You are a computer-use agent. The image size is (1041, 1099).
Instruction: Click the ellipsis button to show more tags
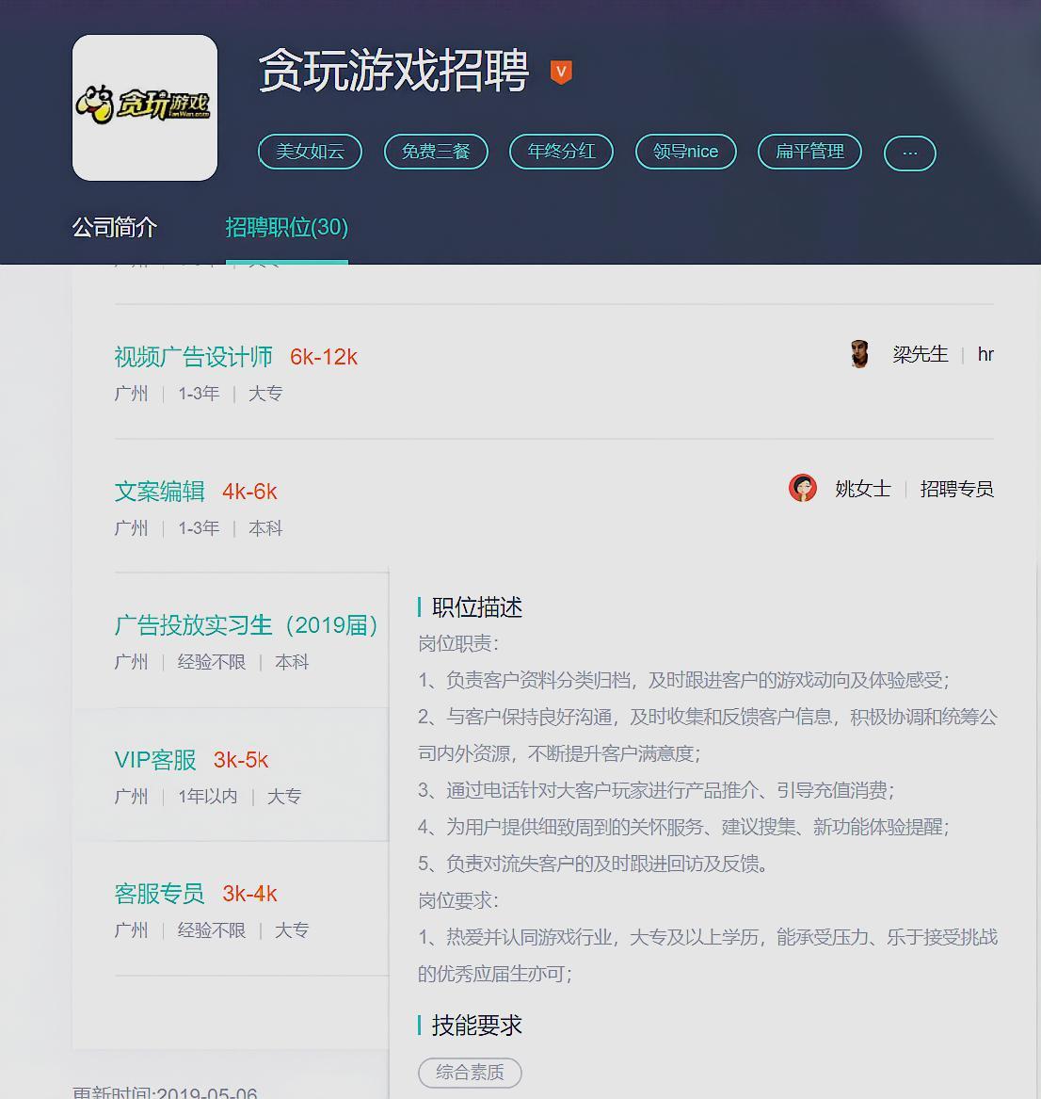click(909, 152)
